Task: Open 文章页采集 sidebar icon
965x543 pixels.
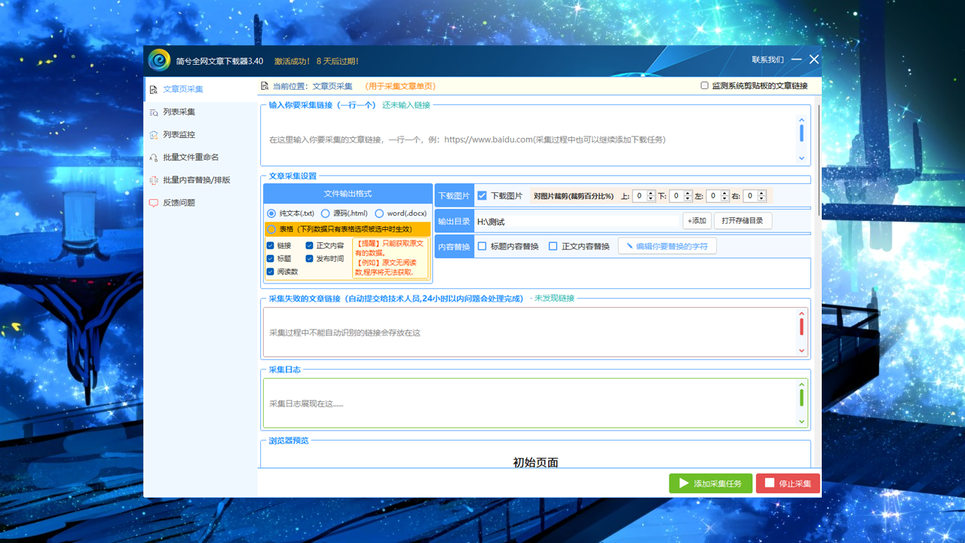Action: coord(154,89)
